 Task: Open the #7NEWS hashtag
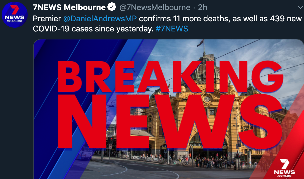172,29
